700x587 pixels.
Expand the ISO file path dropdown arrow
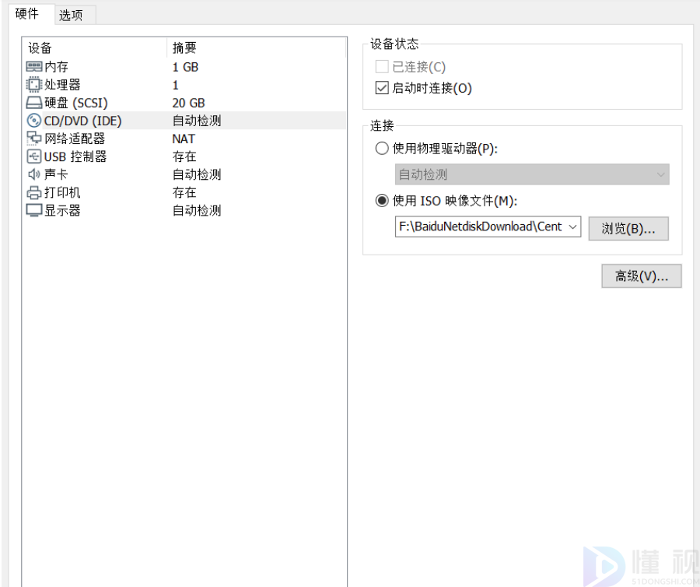pyautogui.click(x=573, y=227)
